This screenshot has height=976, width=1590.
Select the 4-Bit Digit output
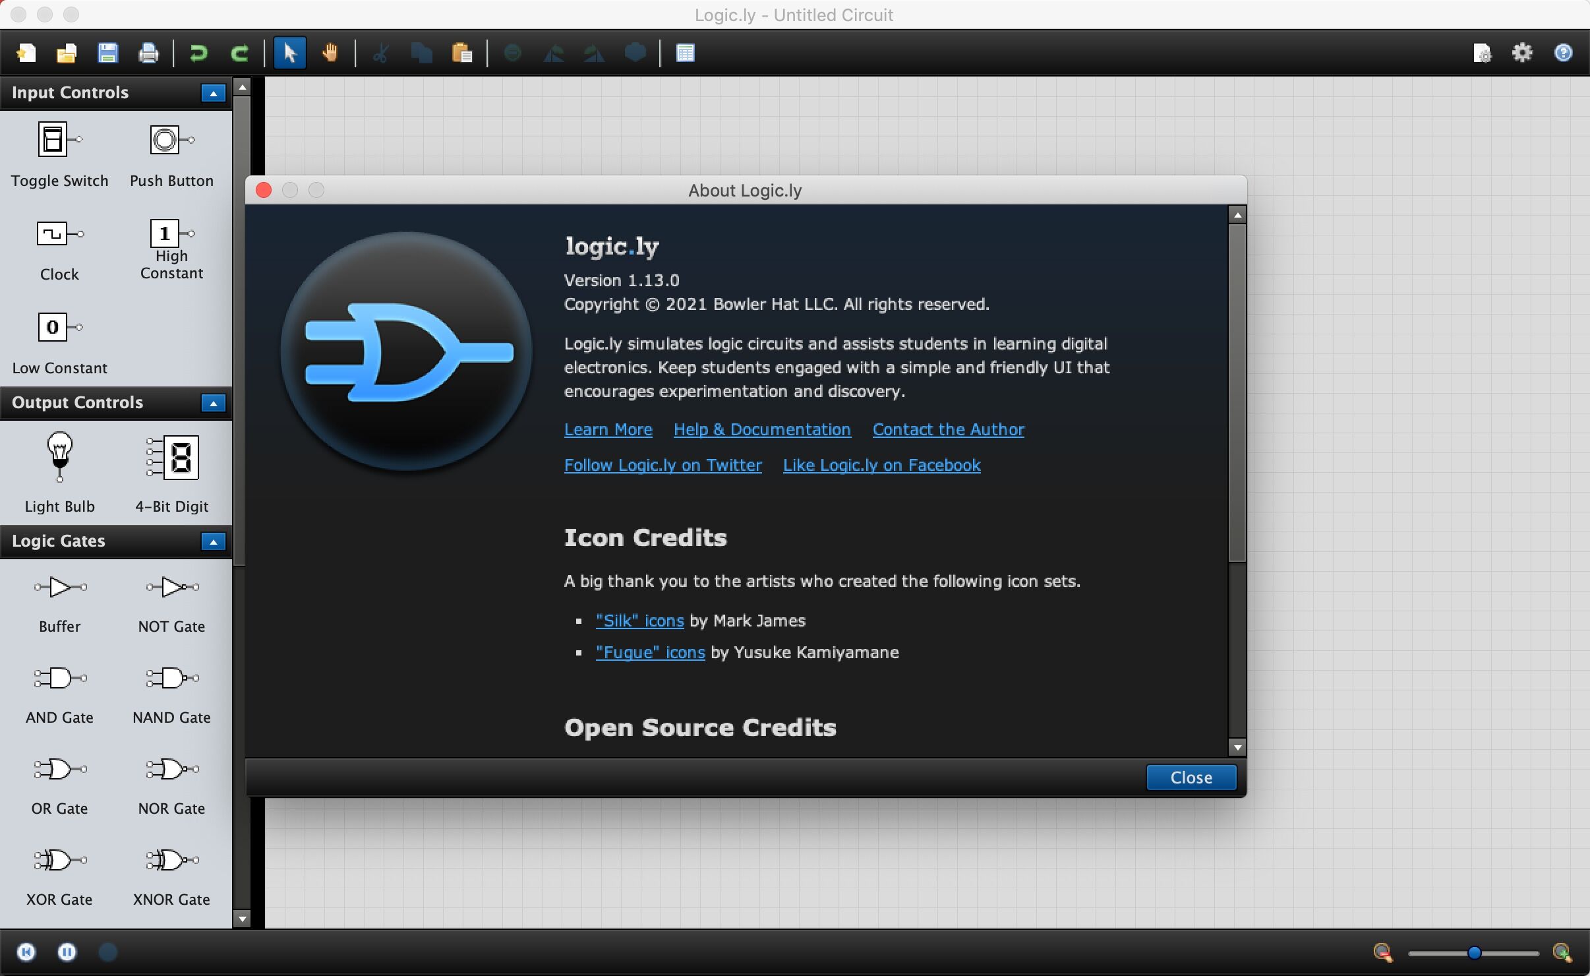171,472
